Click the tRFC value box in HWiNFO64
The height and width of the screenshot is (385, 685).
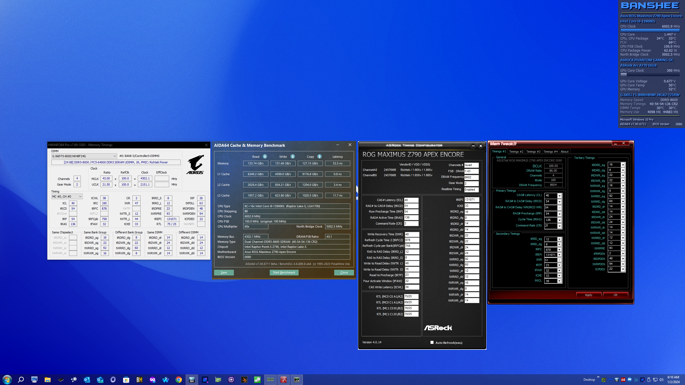coord(104,209)
